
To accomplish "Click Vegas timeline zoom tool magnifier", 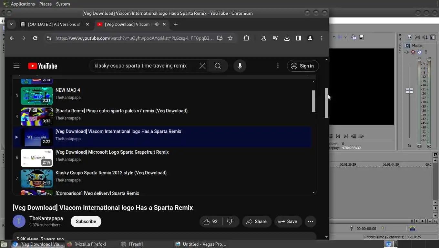I will (x=435, y=221).
